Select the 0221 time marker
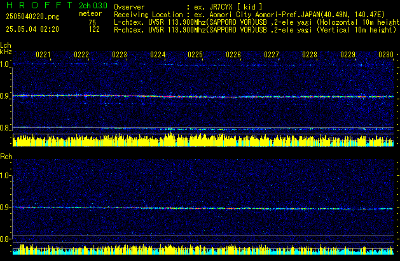The height and width of the screenshot is (261, 400). pos(43,55)
